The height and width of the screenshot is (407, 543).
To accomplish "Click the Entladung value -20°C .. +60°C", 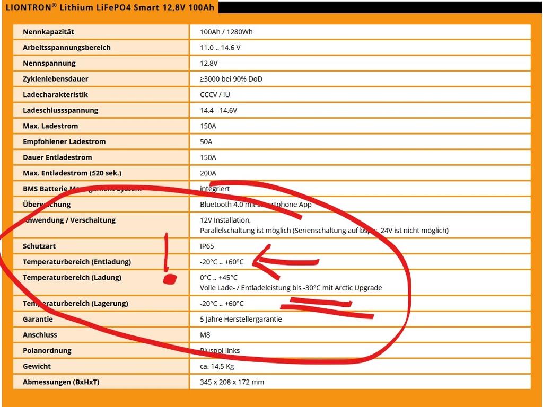I will pyautogui.click(x=222, y=262).
